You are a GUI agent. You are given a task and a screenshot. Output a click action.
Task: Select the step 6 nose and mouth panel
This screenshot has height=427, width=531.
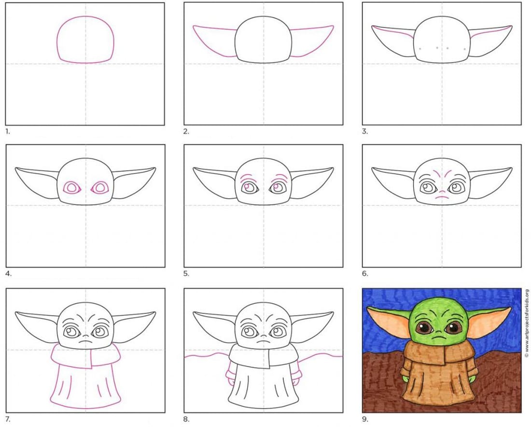442,206
